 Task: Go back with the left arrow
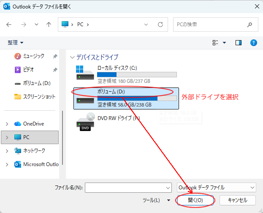(x=9, y=25)
